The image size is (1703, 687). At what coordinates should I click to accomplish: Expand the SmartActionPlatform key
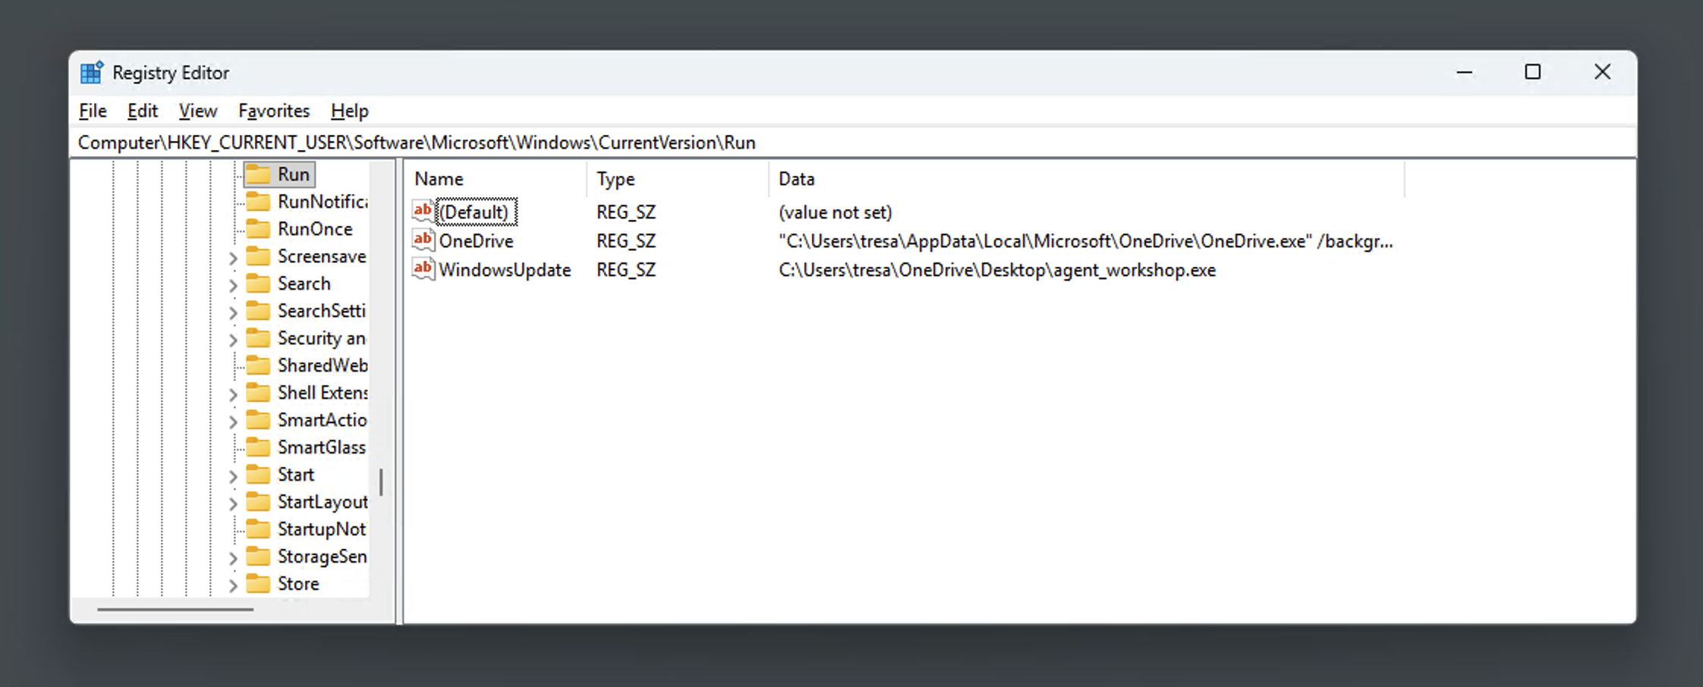click(x=233, y=422)
